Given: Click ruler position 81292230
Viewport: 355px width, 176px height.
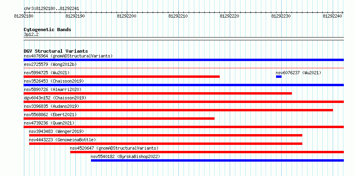Looking at the screenshot, I should pos(281,16).
